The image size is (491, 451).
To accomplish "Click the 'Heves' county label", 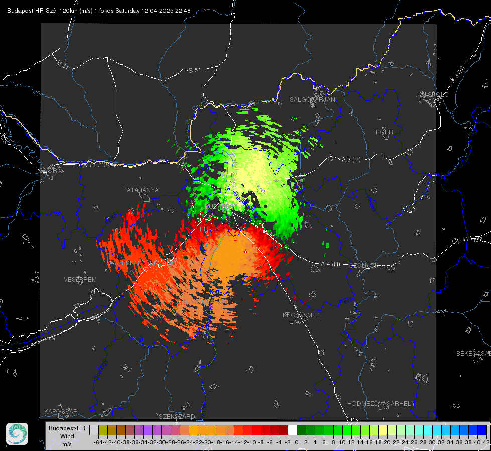I will [x=371, y=203].
